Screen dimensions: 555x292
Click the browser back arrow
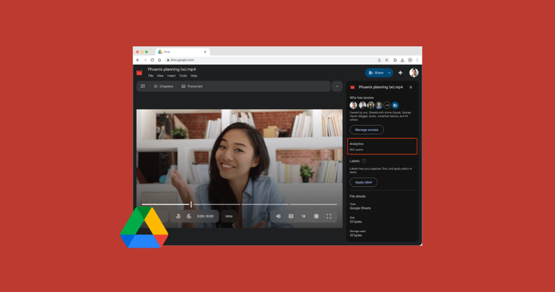click(x=138, y=60)
